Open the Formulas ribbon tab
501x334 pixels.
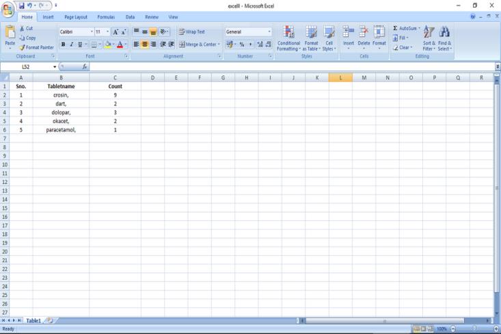click(105, 16)
